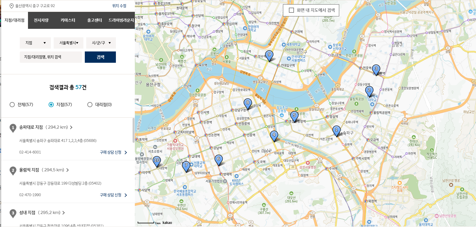The width and height of the screenshot is (476, 227).
Task: Open the 지점 type dropdown
Action: point(35,43)
